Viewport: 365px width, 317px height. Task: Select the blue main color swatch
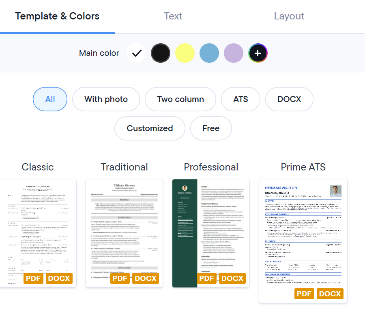[209, 53]
